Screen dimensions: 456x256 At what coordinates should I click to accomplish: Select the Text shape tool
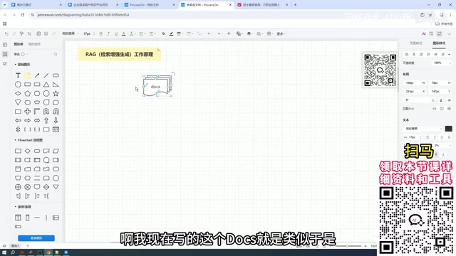click(x=18, y=75)
